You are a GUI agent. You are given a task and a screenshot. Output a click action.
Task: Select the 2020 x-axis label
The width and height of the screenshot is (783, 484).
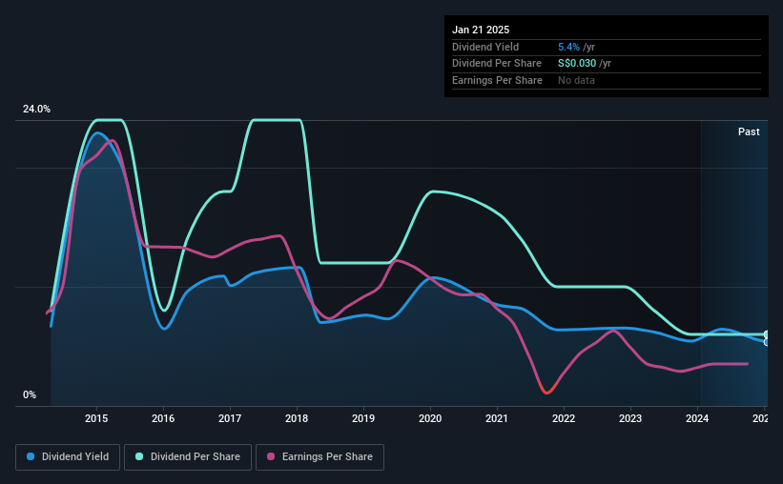tap(430, 418)
